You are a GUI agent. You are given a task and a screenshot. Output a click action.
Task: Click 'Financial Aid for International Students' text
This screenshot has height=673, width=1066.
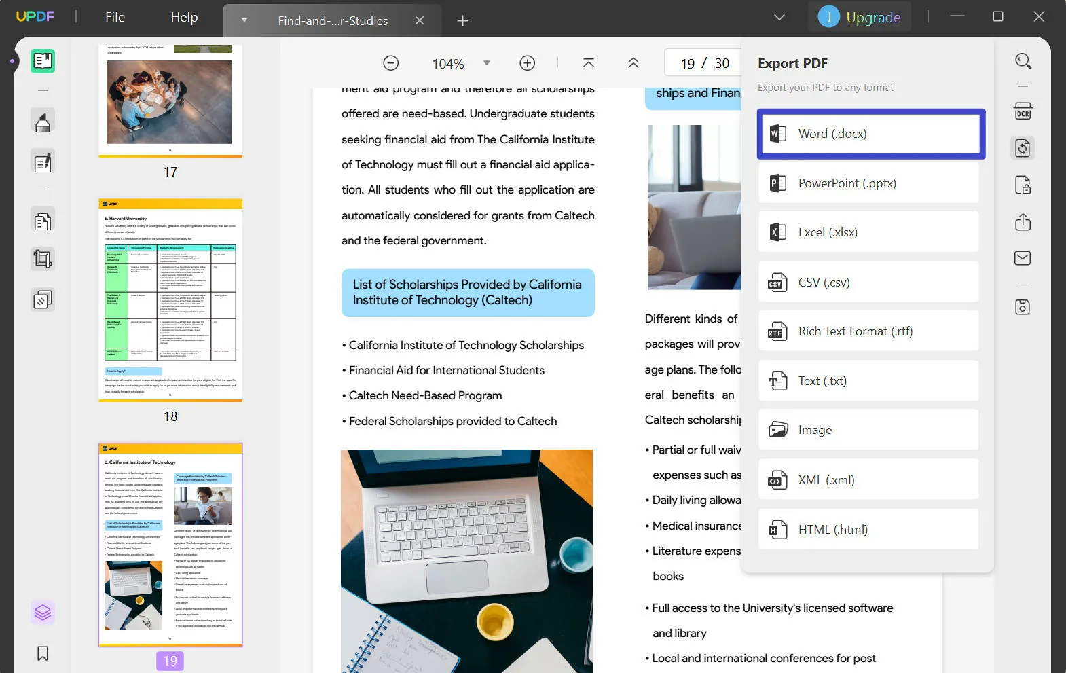click(446, 370)
